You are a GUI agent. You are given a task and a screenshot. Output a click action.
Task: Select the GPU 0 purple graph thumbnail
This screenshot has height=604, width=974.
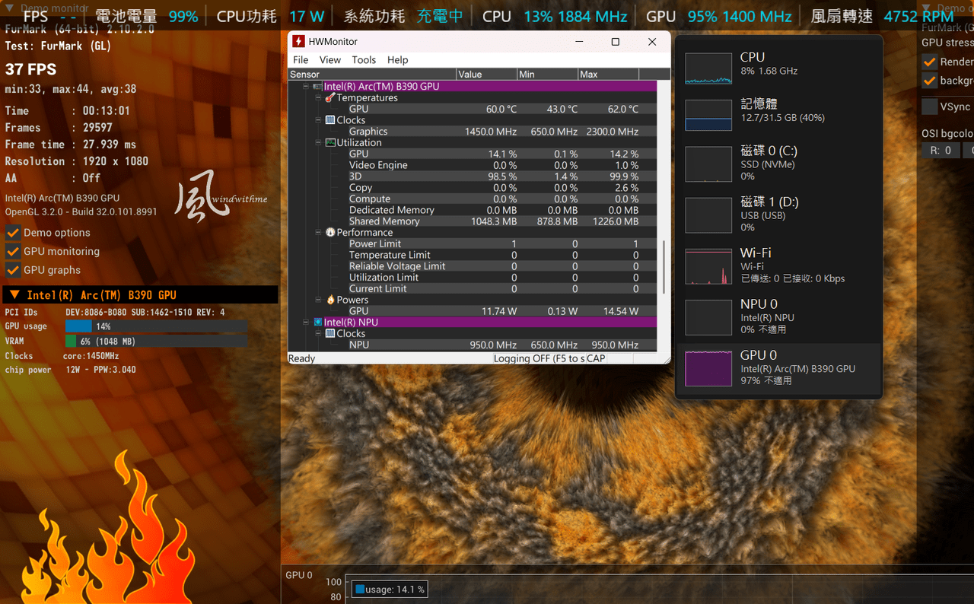pos(708,368)
